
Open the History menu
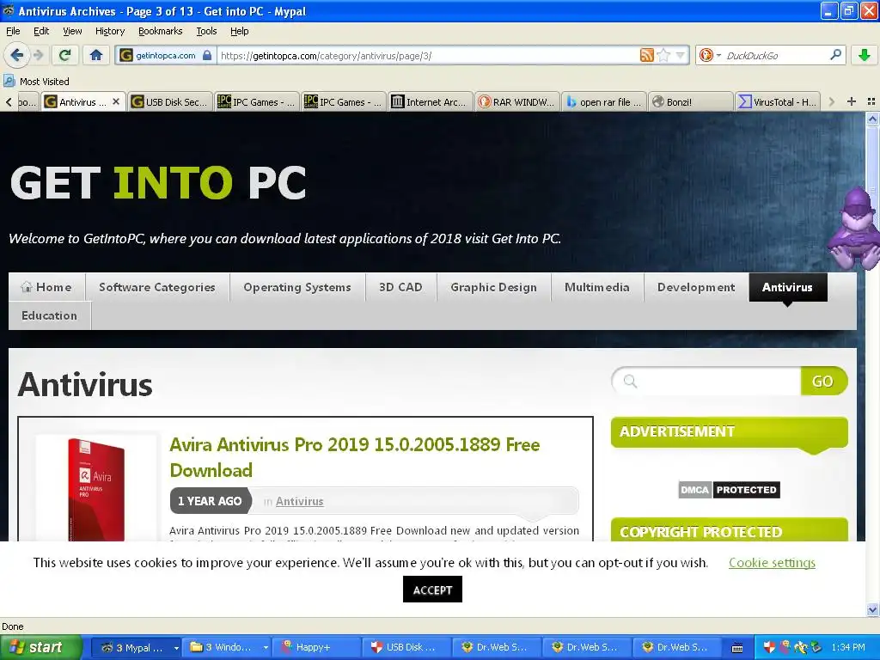[109, 31]
